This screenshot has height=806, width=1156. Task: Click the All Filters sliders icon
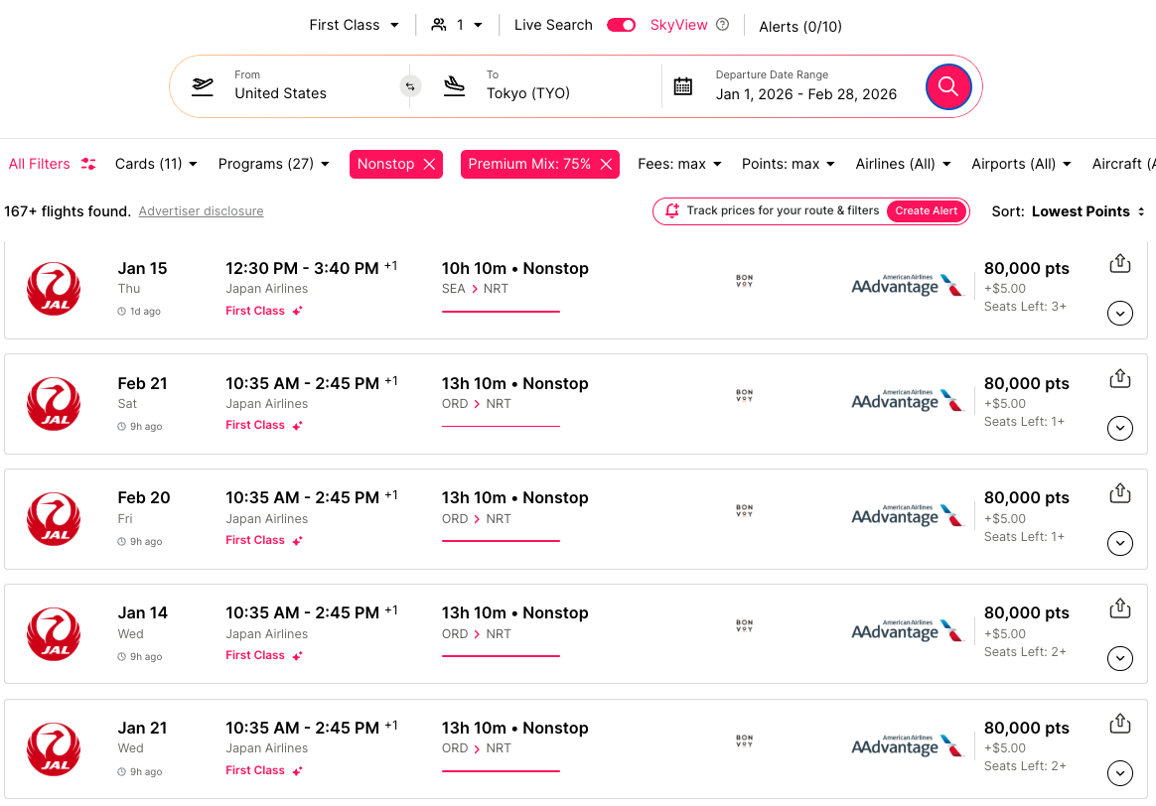click(x=88, y=164)
